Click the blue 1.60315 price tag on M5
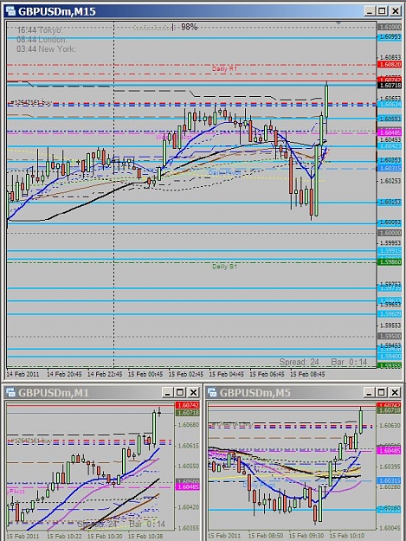Viewport: 406px width, 541px height. point(390,480)
